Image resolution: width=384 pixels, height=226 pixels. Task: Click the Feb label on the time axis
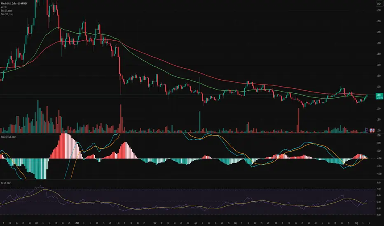(118, 223)
